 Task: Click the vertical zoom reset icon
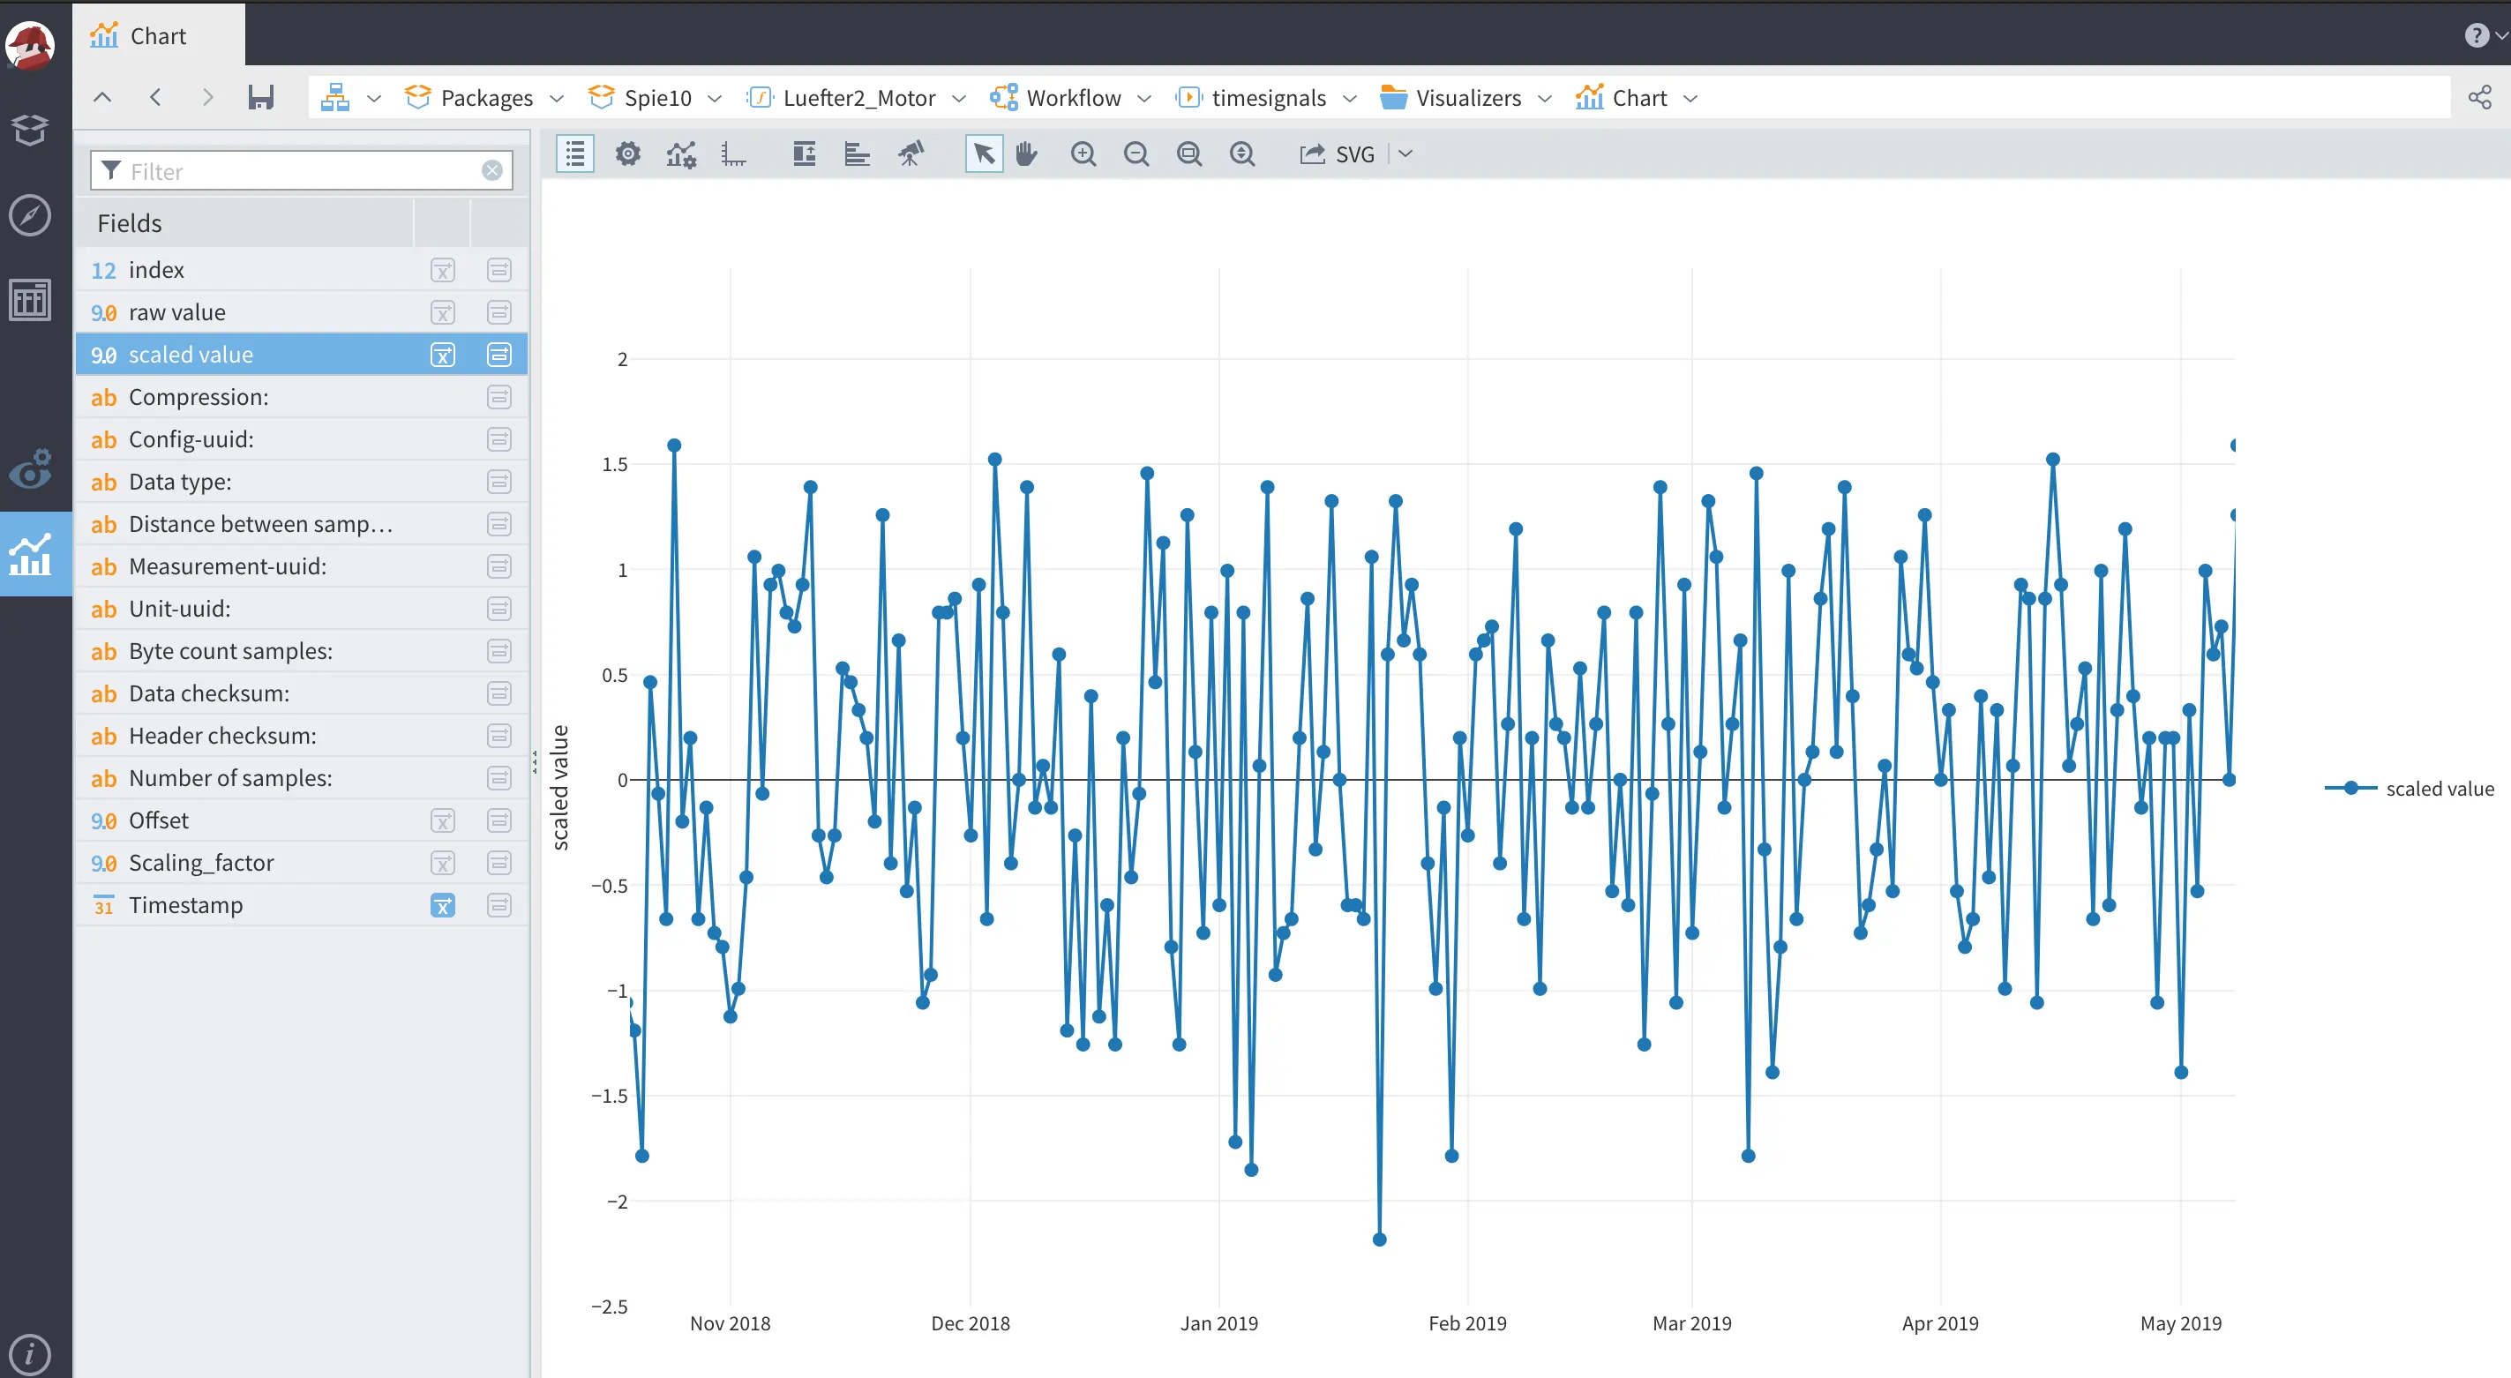click(x=1242, y=154)
